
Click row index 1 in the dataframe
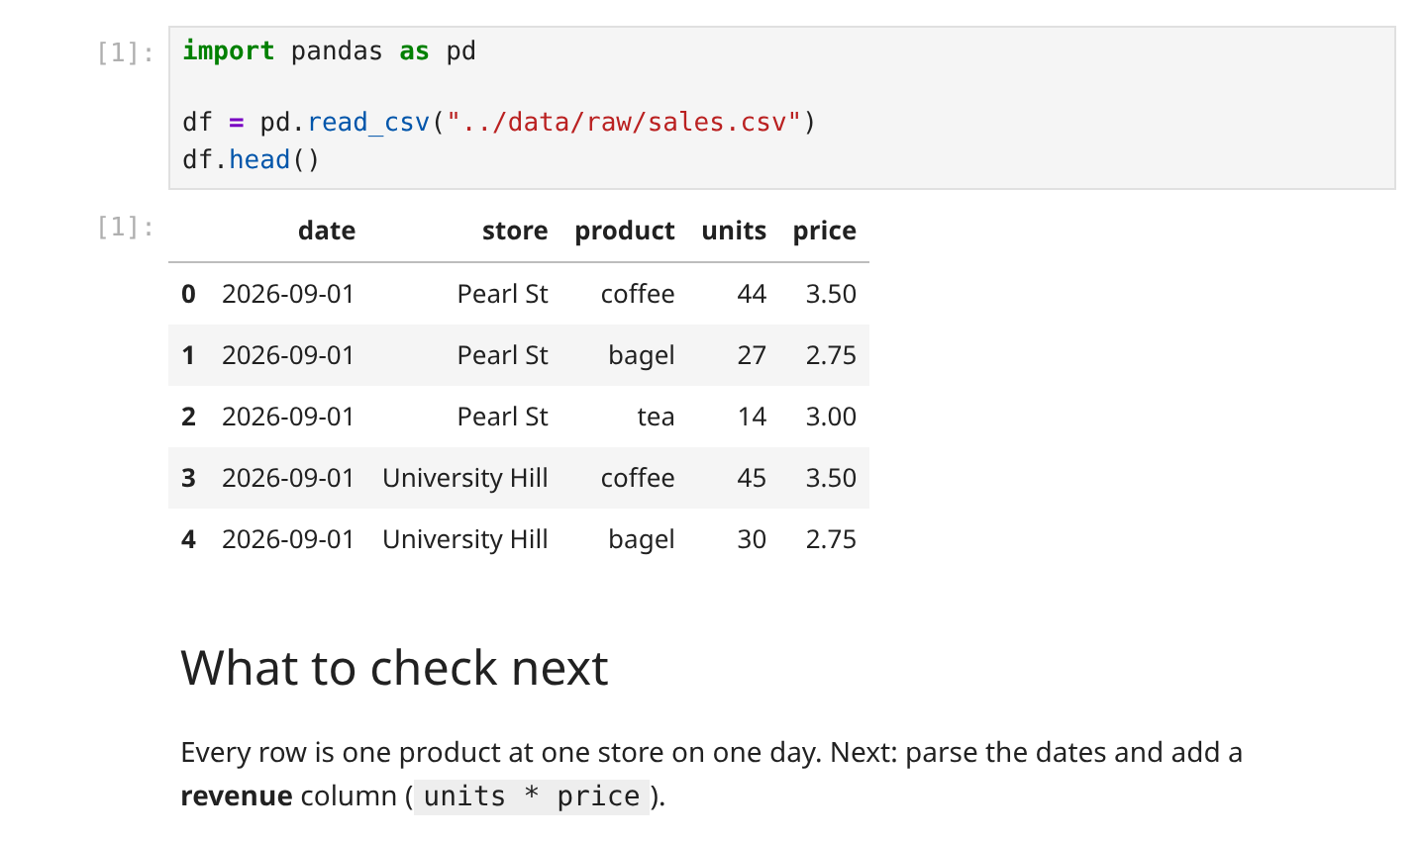tap(189, 355)
